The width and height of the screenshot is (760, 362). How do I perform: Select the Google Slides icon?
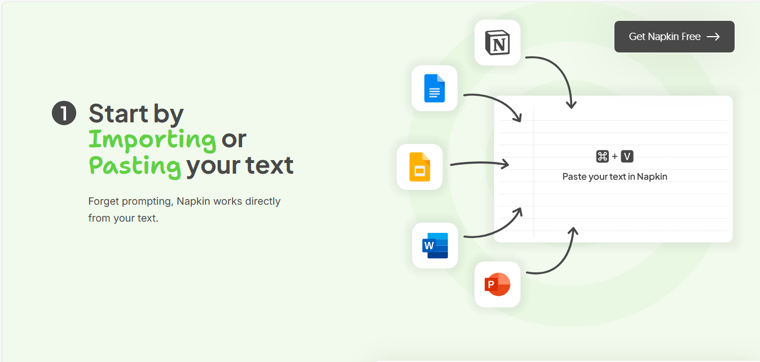420,167
